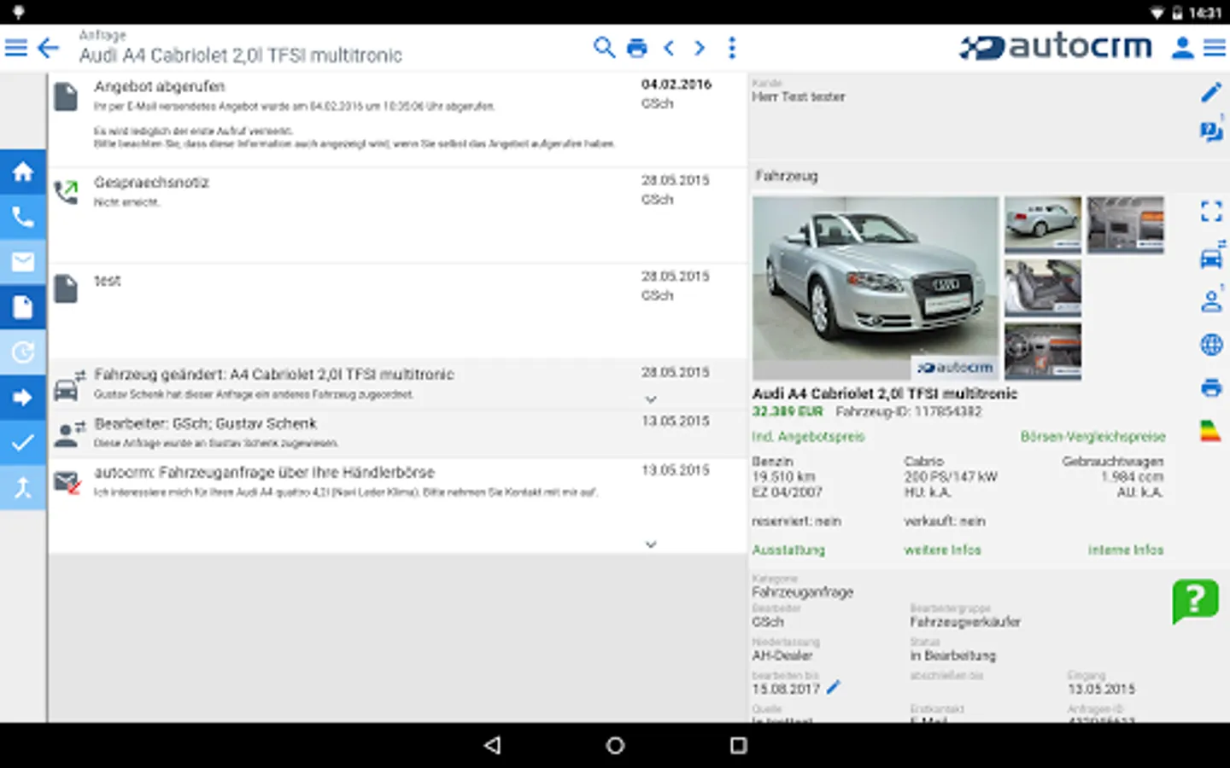This screenshot has height=768, width=1230.
Task: Select the seats interior thumbnail
Action: (x=1043, y=288)
